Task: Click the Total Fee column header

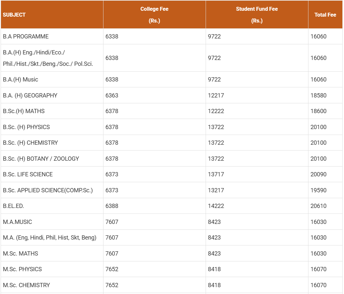Action: (325, 15)
